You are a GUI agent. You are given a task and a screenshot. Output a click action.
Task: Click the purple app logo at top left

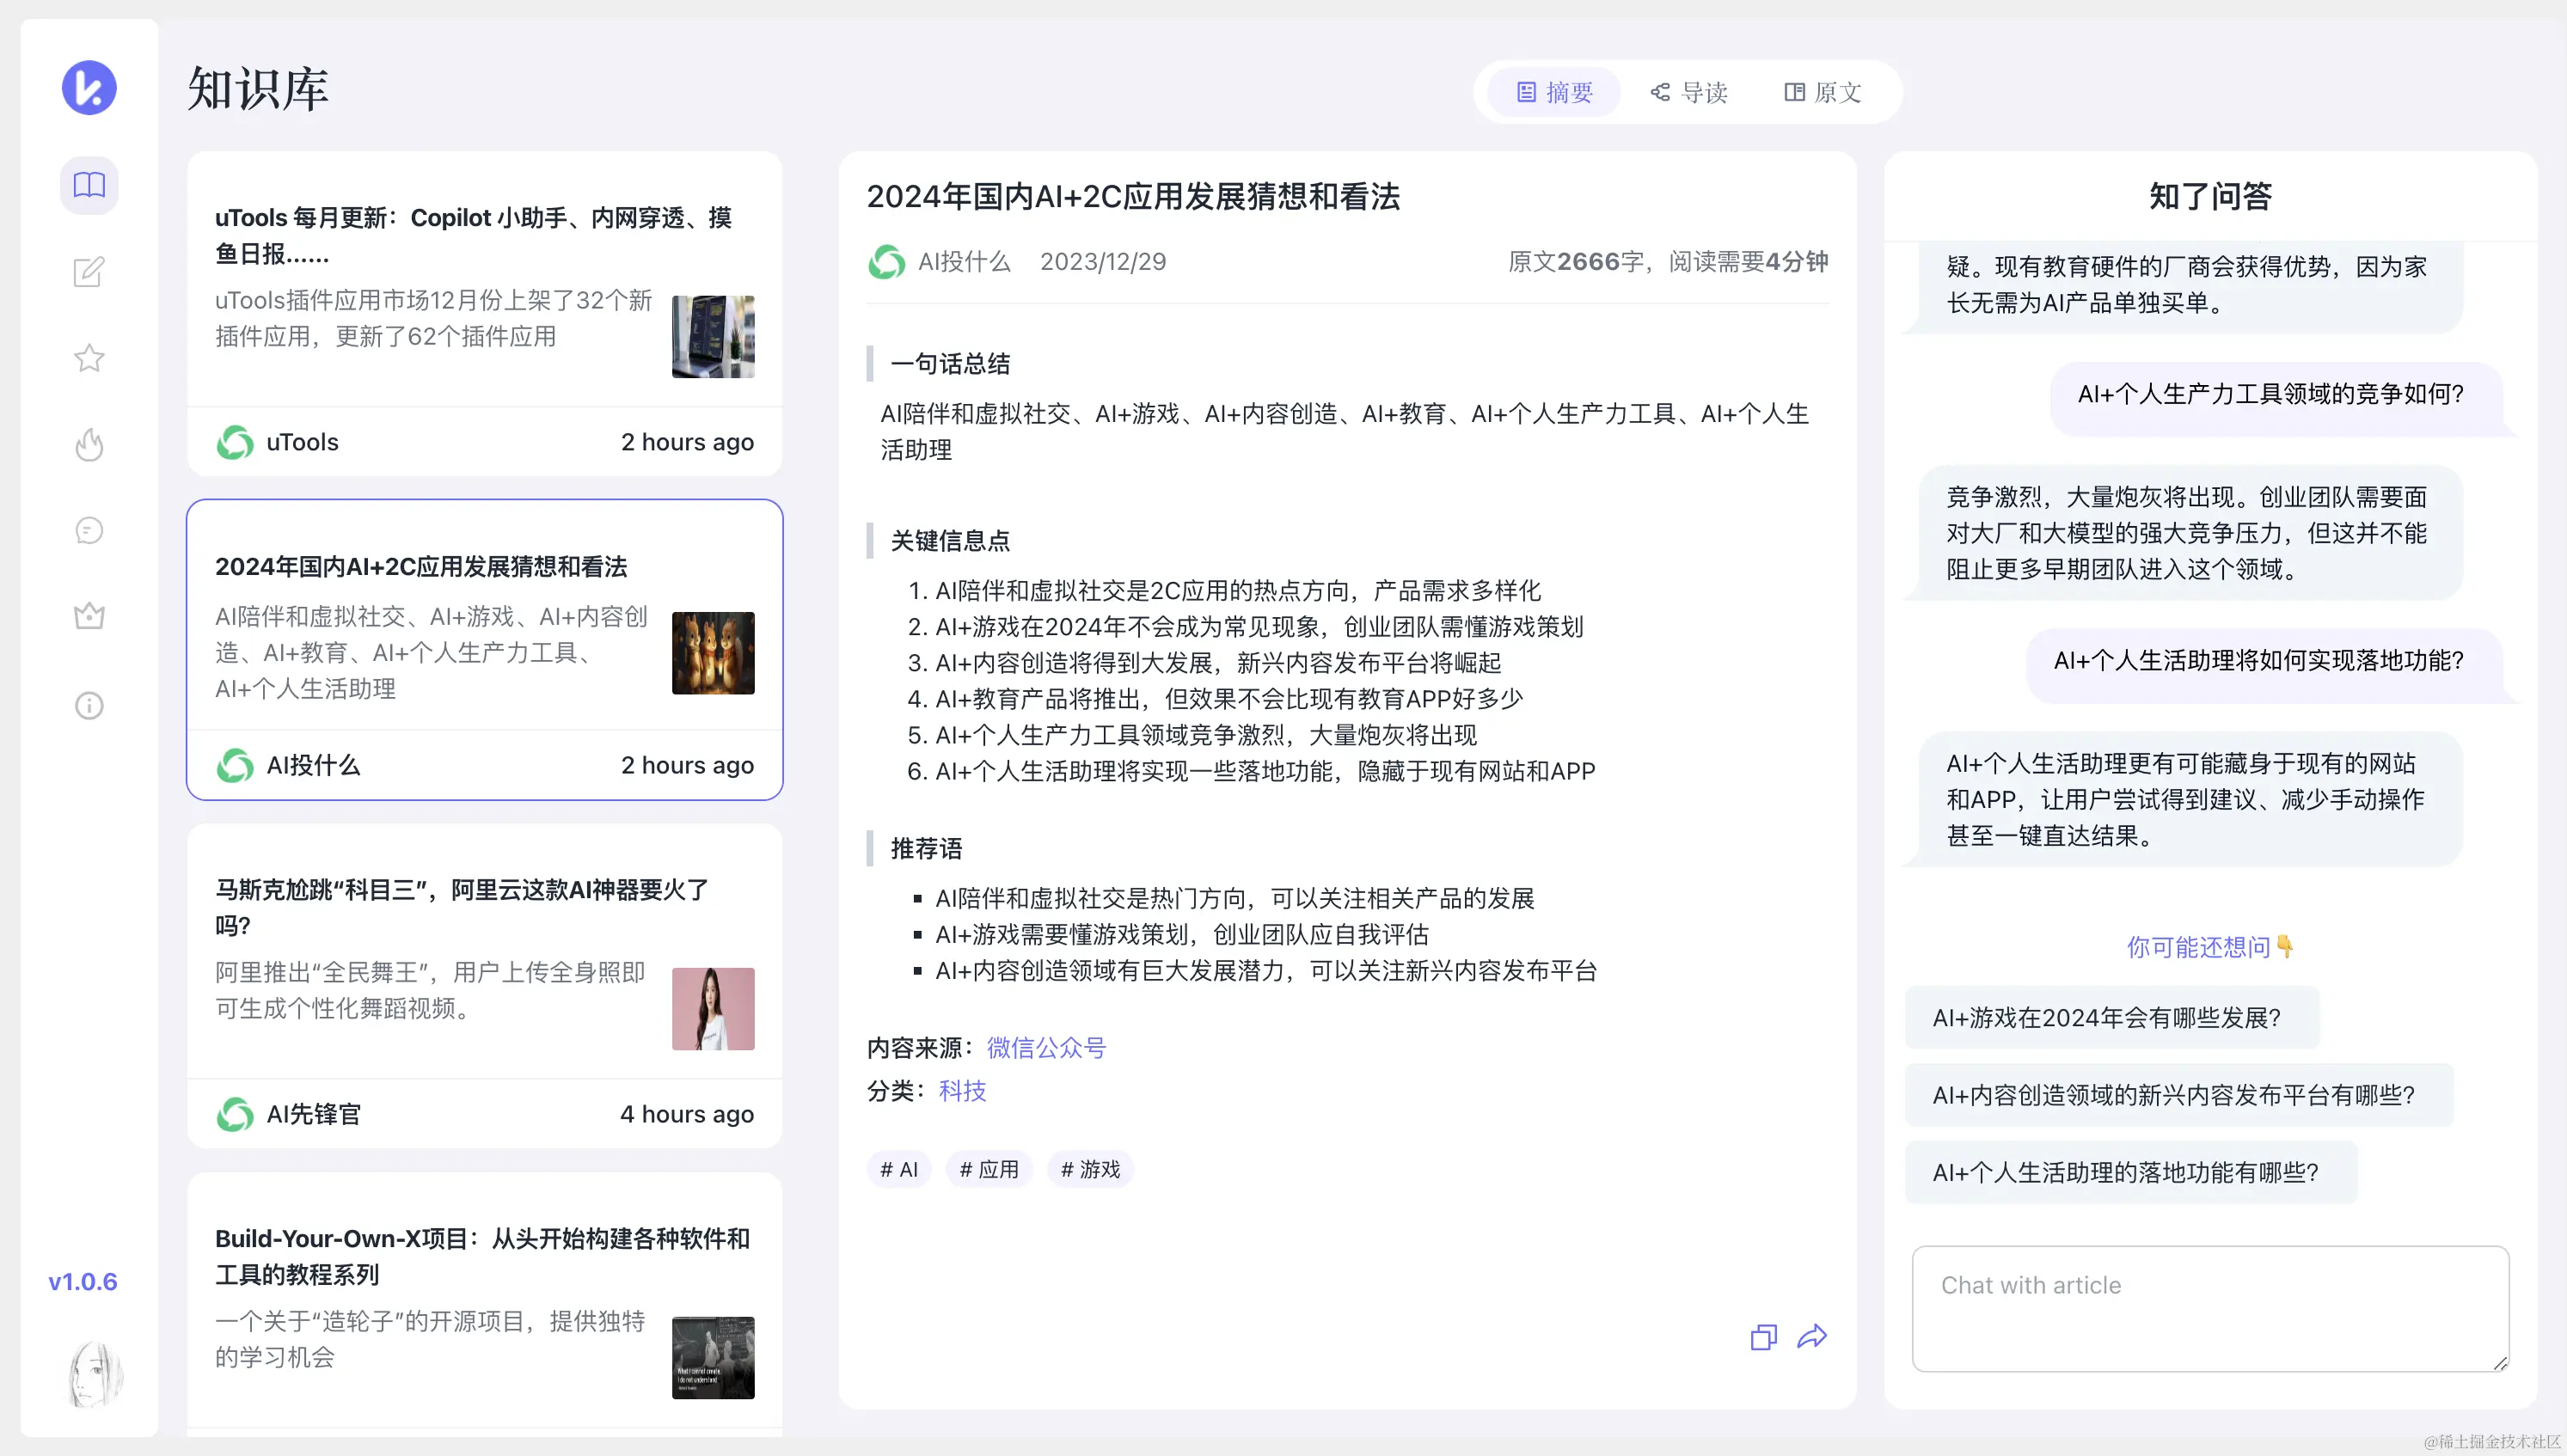89,88
